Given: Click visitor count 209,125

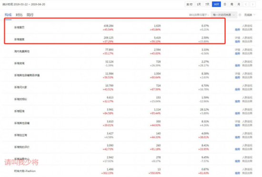Looking at the screenshot, I should (x=109, y=38).
